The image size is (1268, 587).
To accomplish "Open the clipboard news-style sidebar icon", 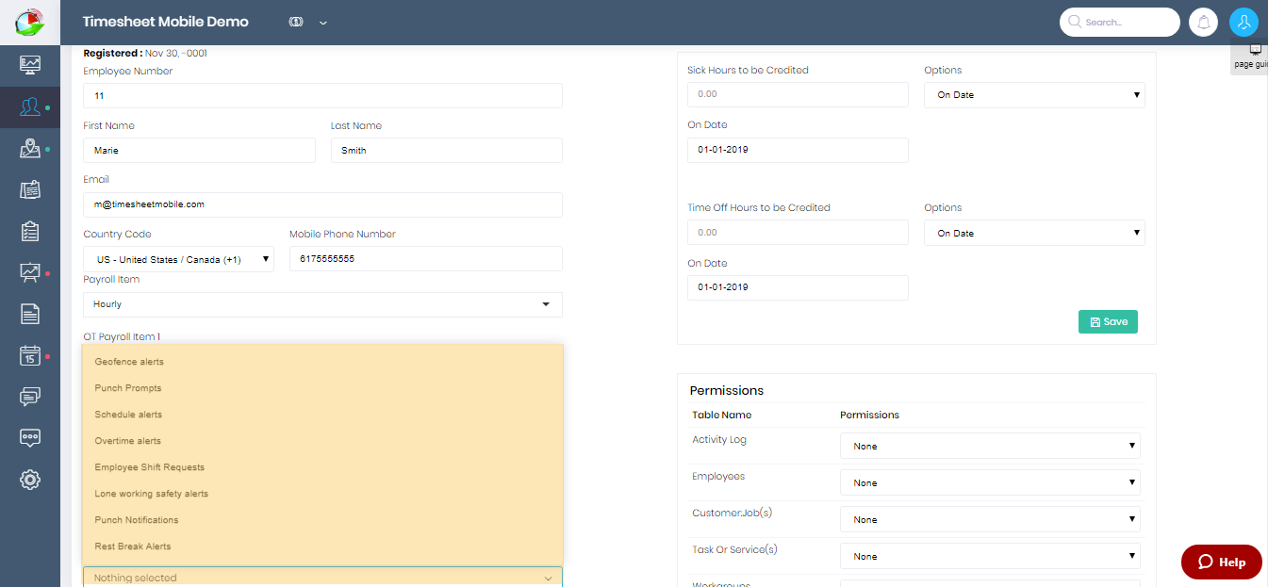I will [x=30, y=189].
